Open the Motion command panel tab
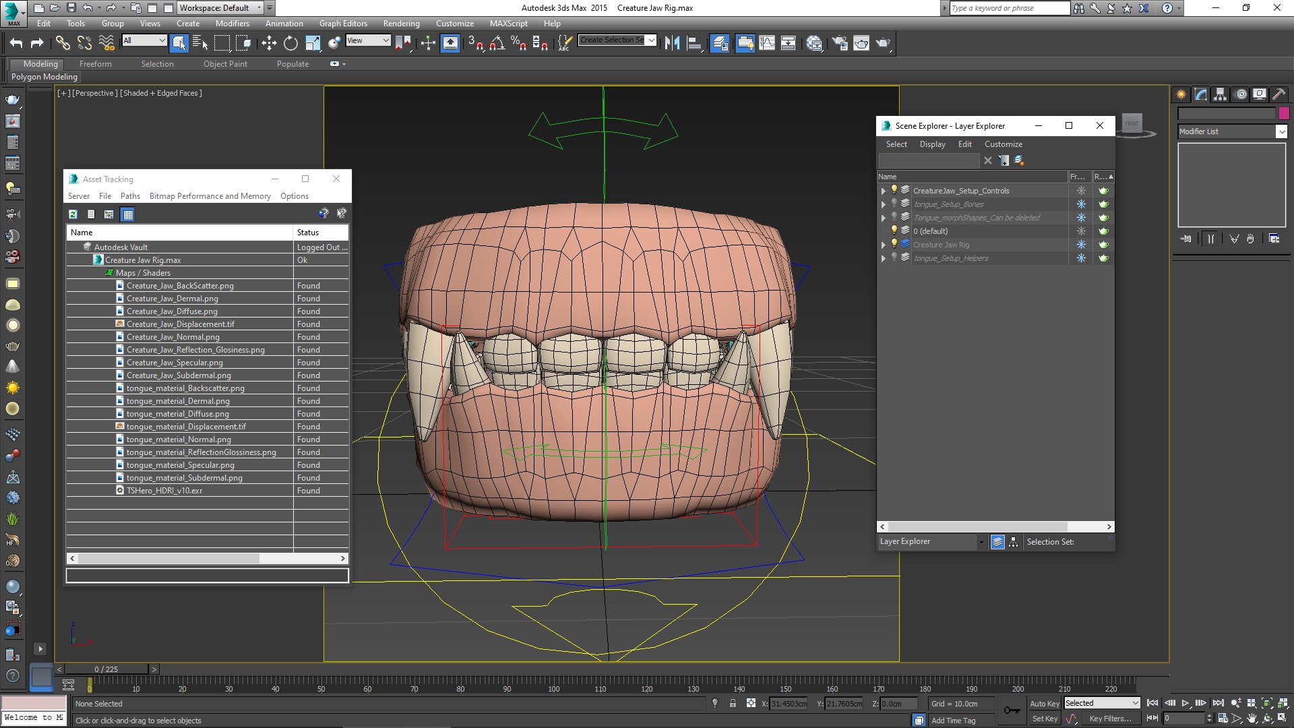 point(1241,94)
